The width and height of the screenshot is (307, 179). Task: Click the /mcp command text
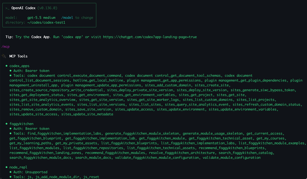5,47
